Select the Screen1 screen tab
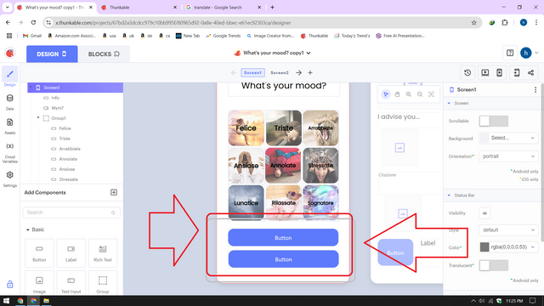Viewport: 544px width, 306px height. [252, 73]
